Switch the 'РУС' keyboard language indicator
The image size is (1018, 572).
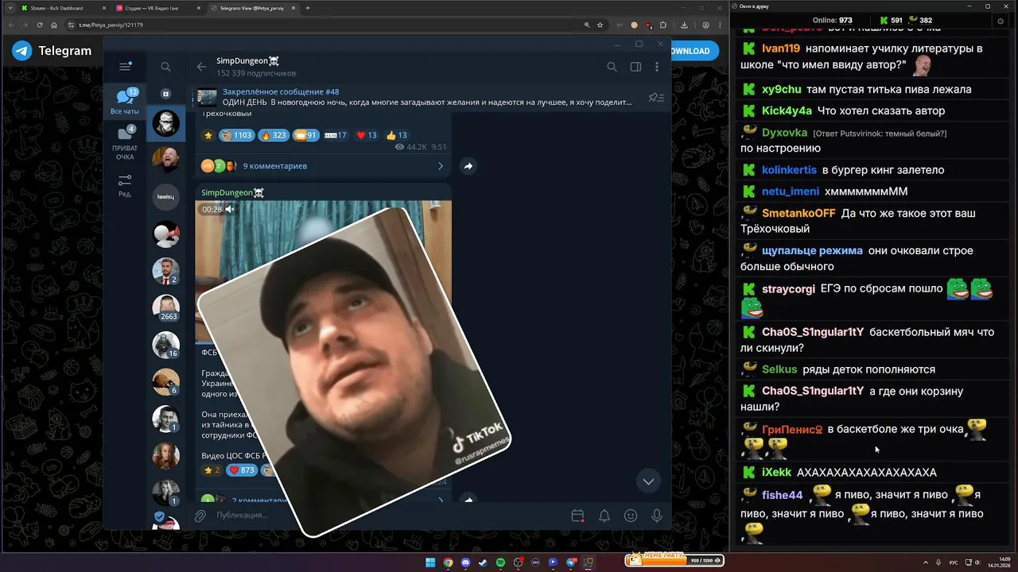[x=954, y=562]
